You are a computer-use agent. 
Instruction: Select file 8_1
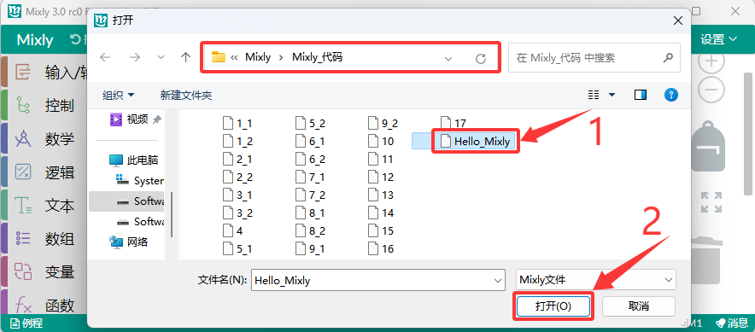click(x=310, y=213)
